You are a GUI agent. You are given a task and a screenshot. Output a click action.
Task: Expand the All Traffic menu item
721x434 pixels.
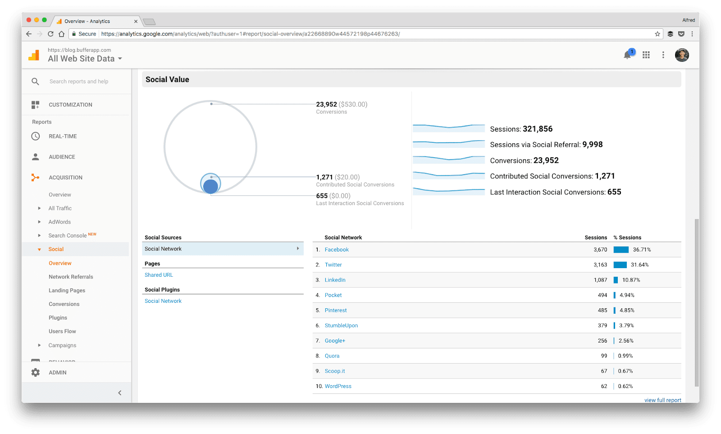click(x=39, y=208)
